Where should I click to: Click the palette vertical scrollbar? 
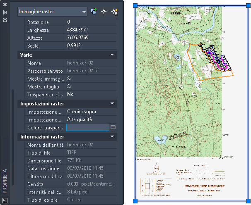point(12,137)
